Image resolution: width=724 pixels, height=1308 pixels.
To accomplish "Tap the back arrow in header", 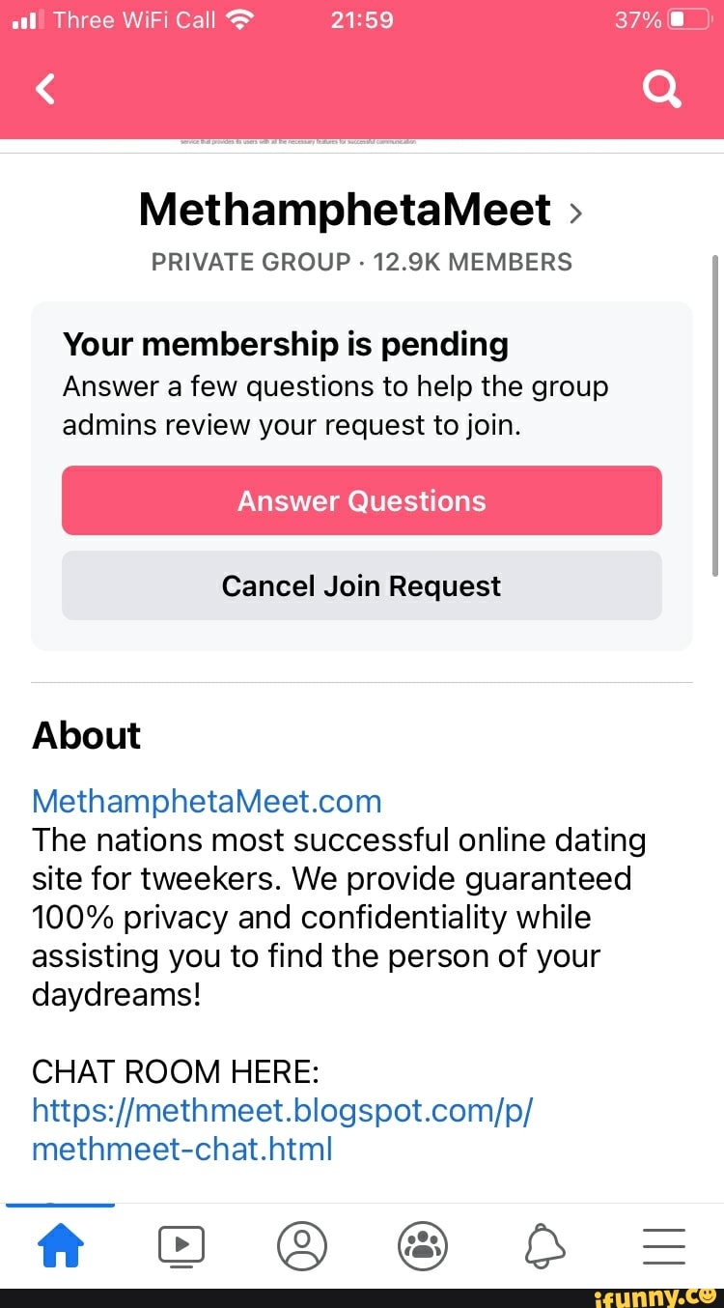I will point(45,90).
